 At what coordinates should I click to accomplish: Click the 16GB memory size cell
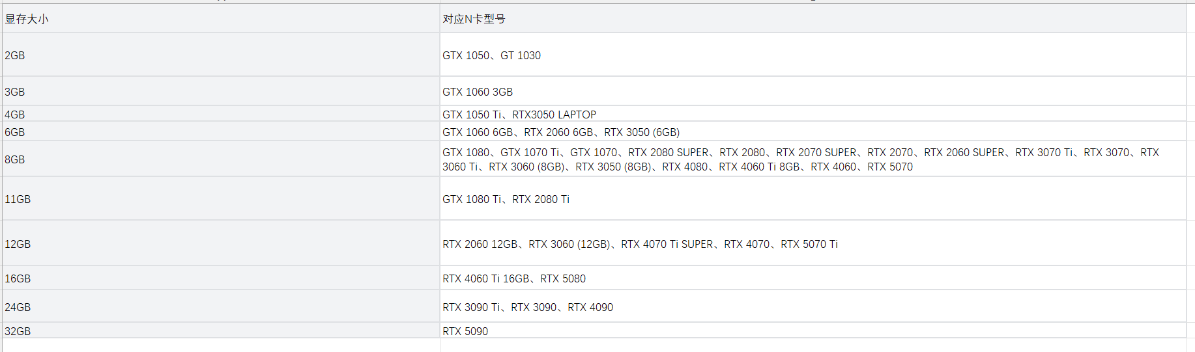(221, 278)
